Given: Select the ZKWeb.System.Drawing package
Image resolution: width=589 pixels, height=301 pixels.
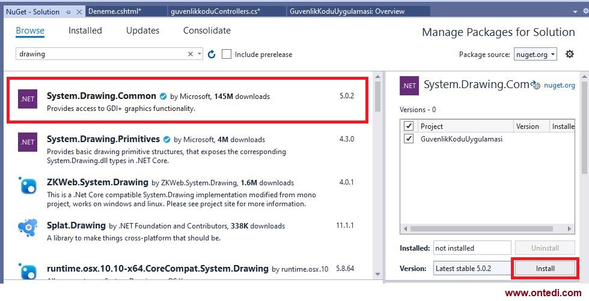Looking at the screenshot, I should (x=187, y=192).
